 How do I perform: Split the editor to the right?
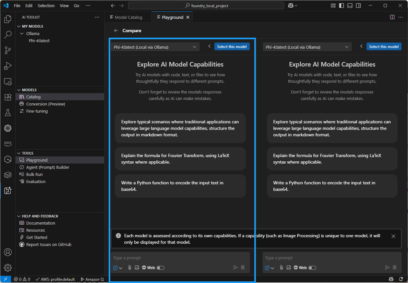coord(392,17)
